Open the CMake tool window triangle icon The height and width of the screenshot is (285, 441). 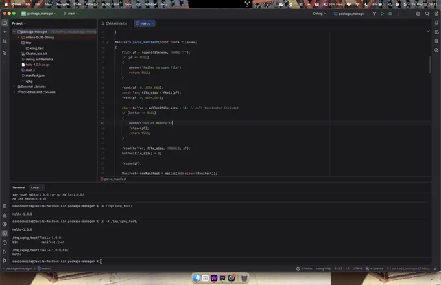[5, 215]
